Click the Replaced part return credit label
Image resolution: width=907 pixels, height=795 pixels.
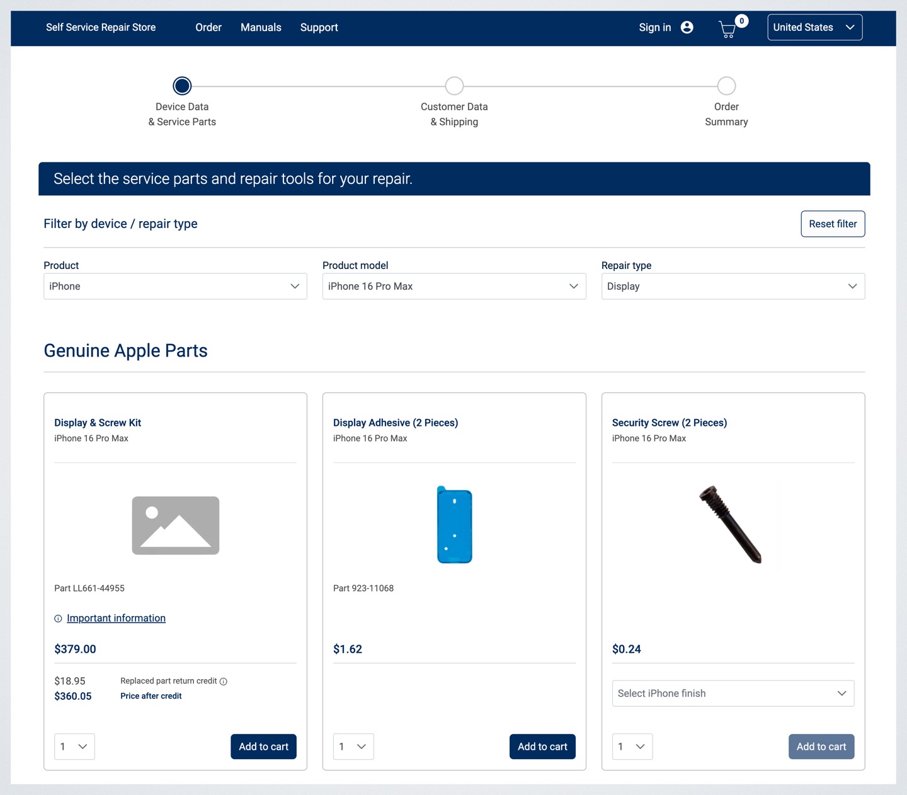click(x=169, y=681)
